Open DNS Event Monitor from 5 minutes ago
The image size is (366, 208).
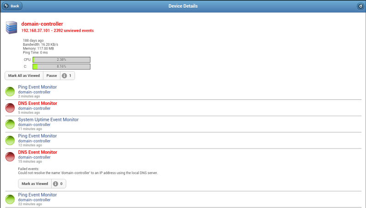coord(38,103)
